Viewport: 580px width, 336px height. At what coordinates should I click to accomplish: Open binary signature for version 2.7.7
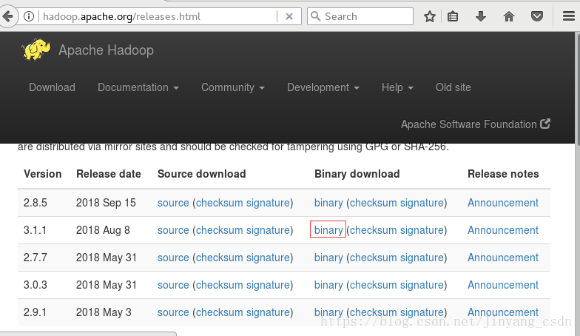tap(422, 258)
